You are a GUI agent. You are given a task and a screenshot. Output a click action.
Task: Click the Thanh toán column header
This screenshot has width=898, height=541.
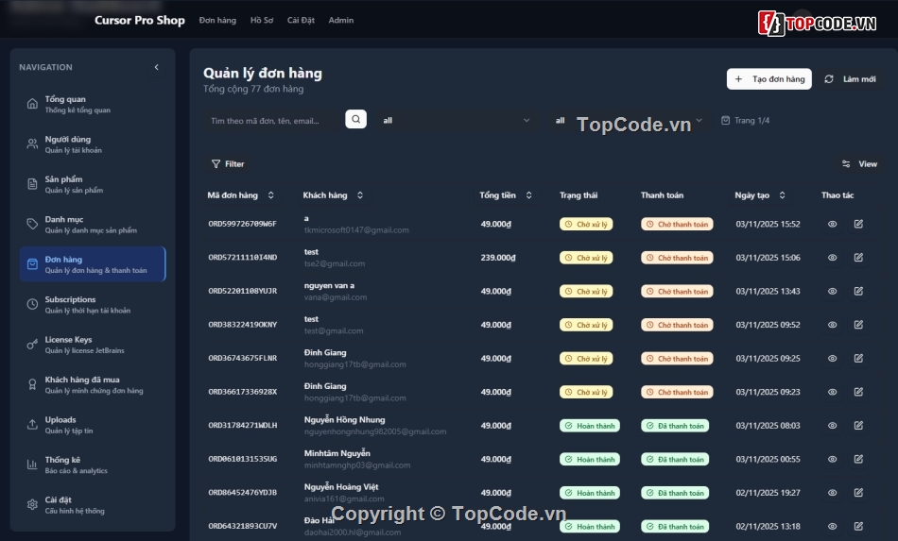pos(662,195)
